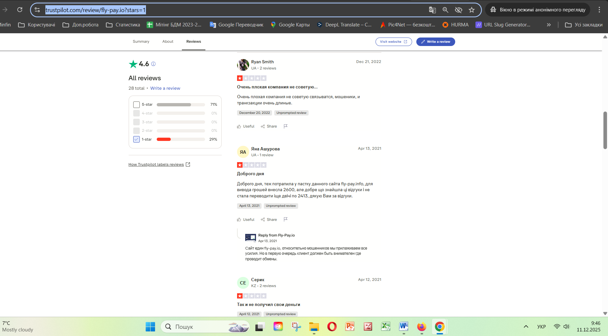Mark Ryan Smith's review as Useful
608x336 pixels.
246,126
